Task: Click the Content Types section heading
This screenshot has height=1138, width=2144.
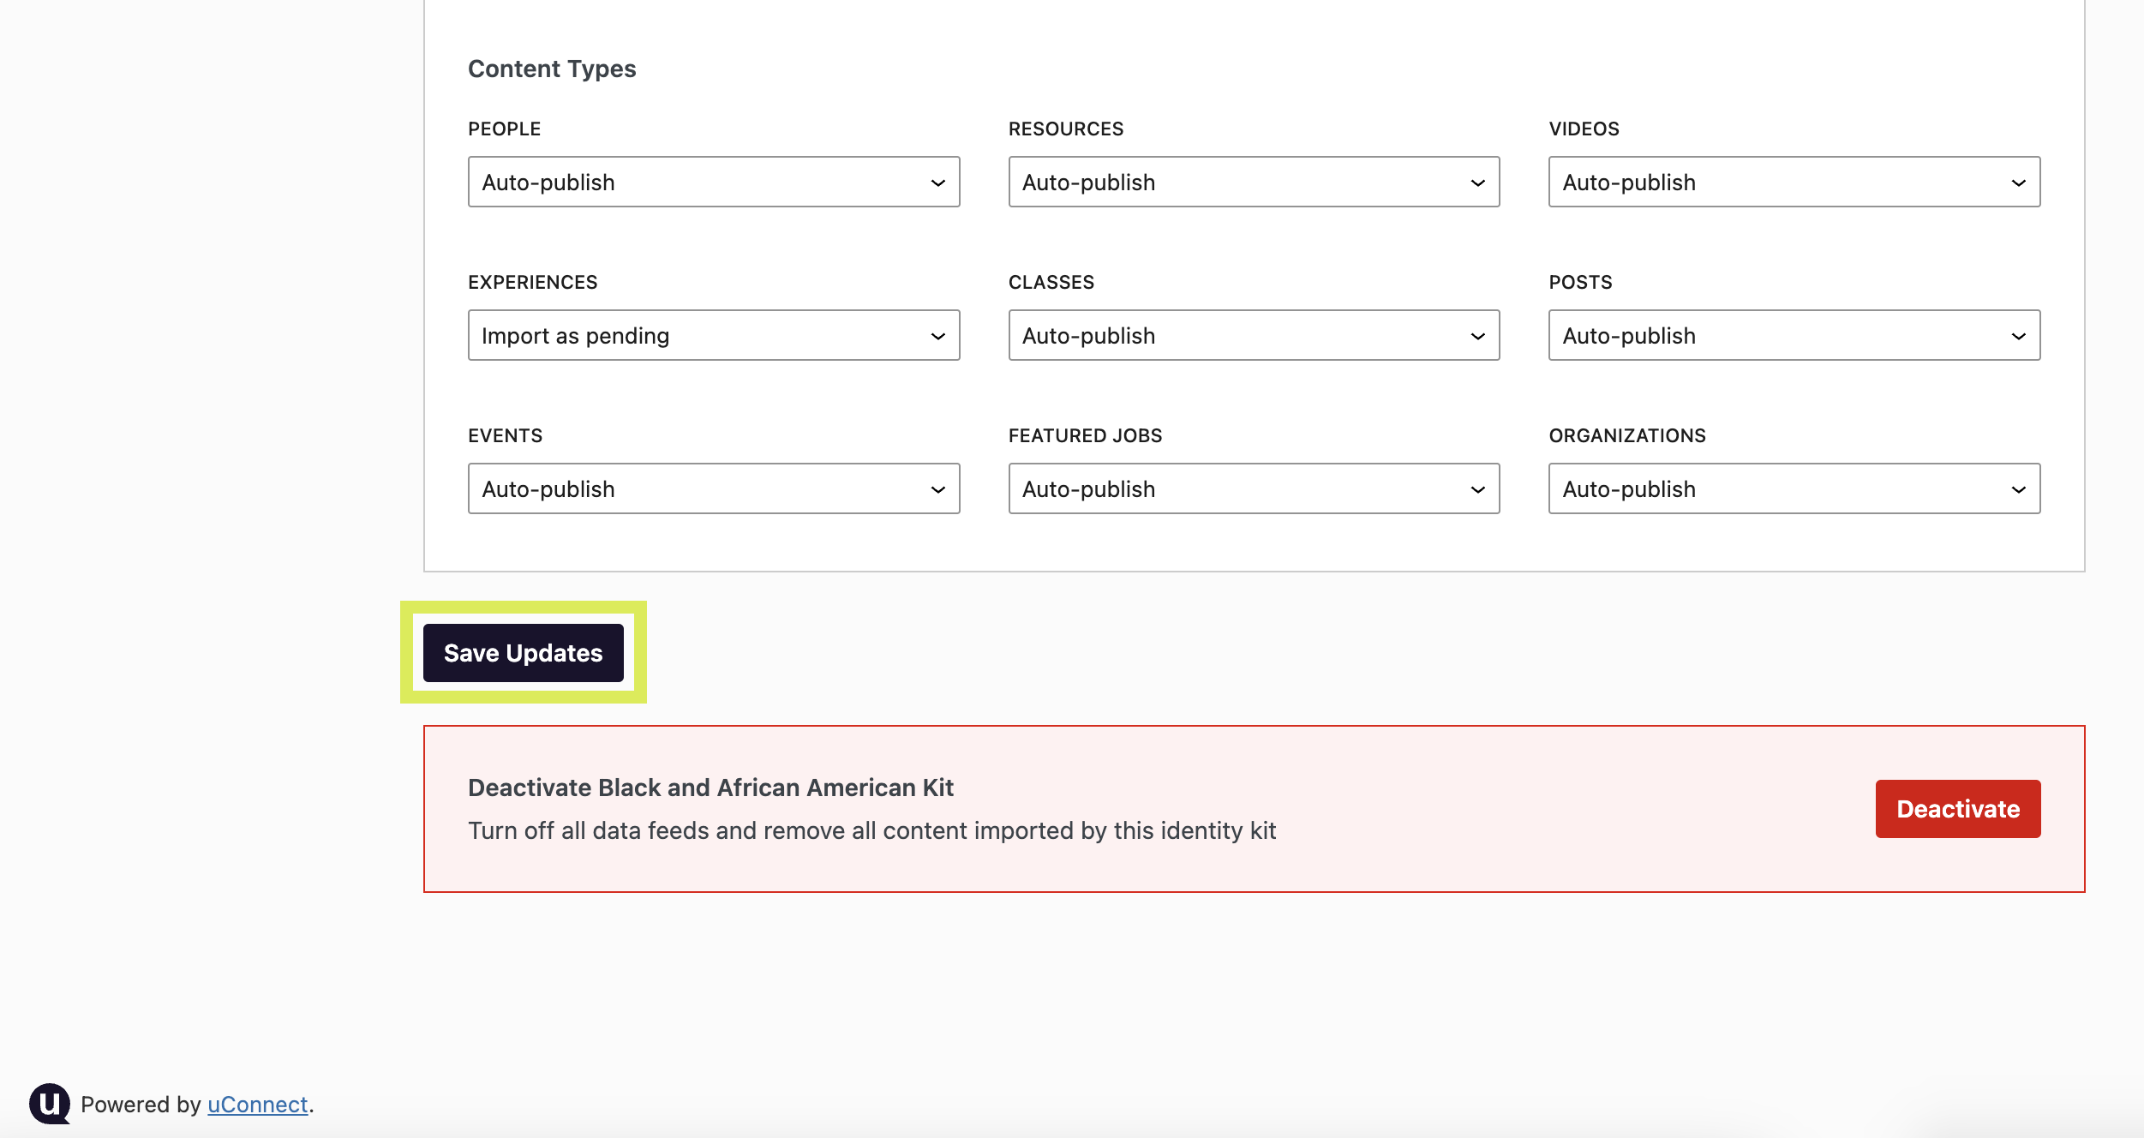Action: [552, 69]
